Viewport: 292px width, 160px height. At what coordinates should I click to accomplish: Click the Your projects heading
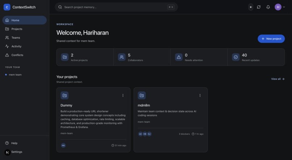pyautogui.click(x=67, y=77)
